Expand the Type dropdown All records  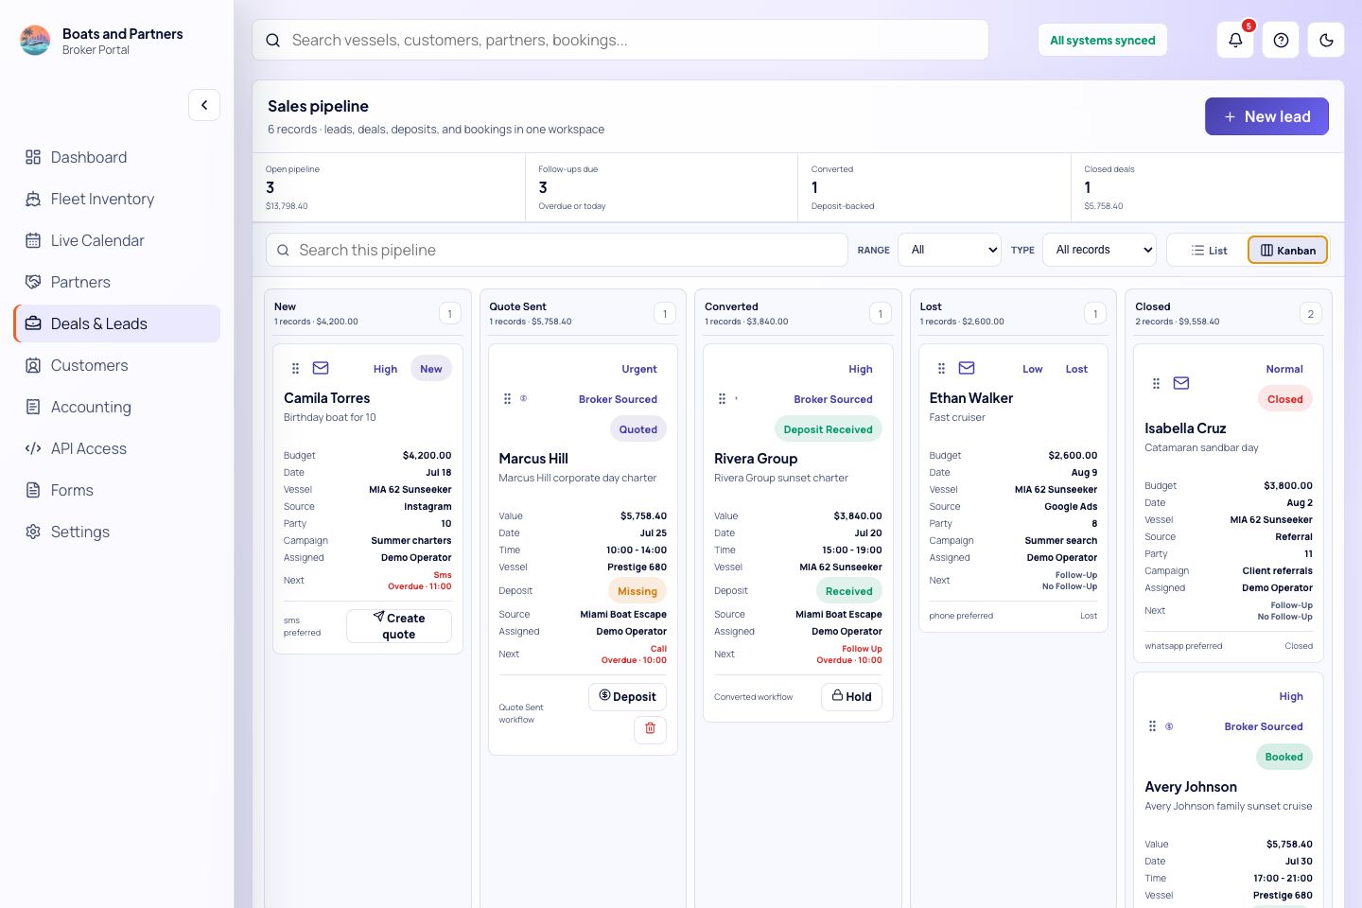[x=1099, y=250]
